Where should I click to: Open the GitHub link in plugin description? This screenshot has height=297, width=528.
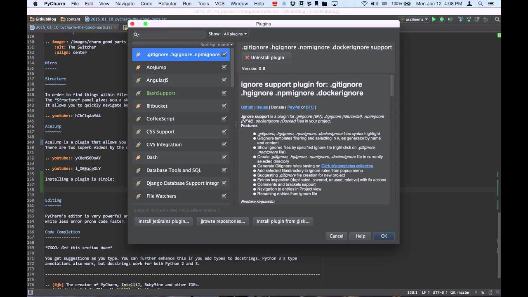[x=247, y=107]
